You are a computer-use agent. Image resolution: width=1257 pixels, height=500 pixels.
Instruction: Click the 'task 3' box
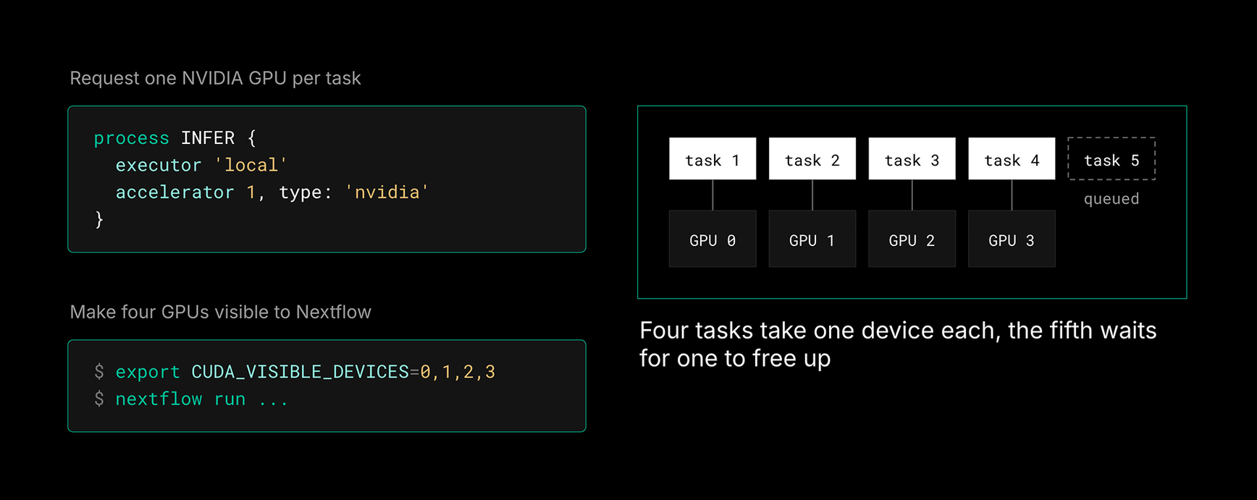tap(912, 158)
